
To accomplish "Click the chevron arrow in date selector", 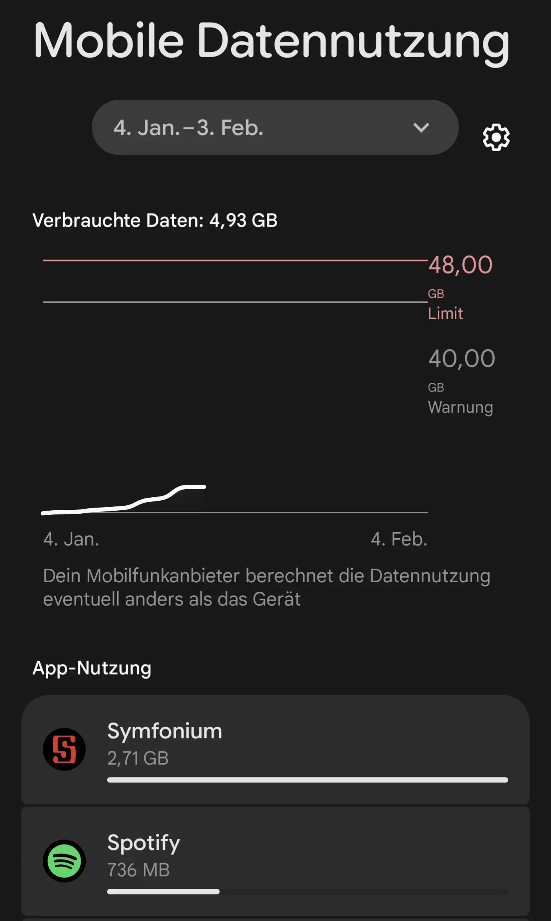I will [x=421, y=127].
